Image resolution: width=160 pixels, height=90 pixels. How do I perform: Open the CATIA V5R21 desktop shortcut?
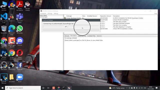click(x=12, y=66)
